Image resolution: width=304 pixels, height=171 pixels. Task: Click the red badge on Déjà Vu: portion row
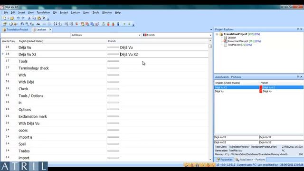coord(261,91)
